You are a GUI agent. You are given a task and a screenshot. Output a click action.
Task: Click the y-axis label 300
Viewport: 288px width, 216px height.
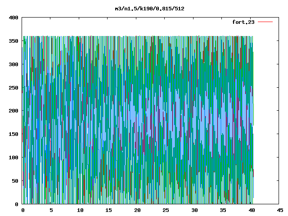13,64
